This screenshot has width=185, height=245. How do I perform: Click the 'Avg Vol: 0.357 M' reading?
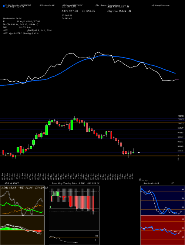[x=118, y=7]
